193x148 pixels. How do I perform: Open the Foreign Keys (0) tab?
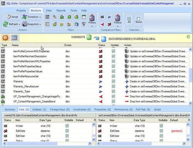60,110
